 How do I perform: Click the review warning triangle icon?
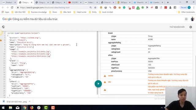point(105,76)
